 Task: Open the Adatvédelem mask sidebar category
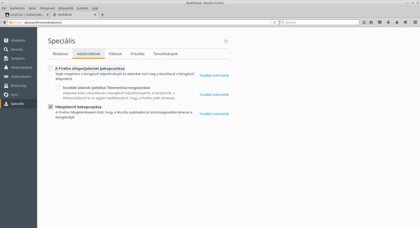click(x=18, y=77)
